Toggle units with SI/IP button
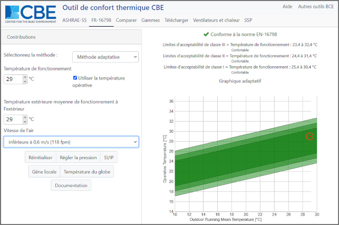This screenshot has width=339, height=225. pyautogui.click(x=109, y=157)
